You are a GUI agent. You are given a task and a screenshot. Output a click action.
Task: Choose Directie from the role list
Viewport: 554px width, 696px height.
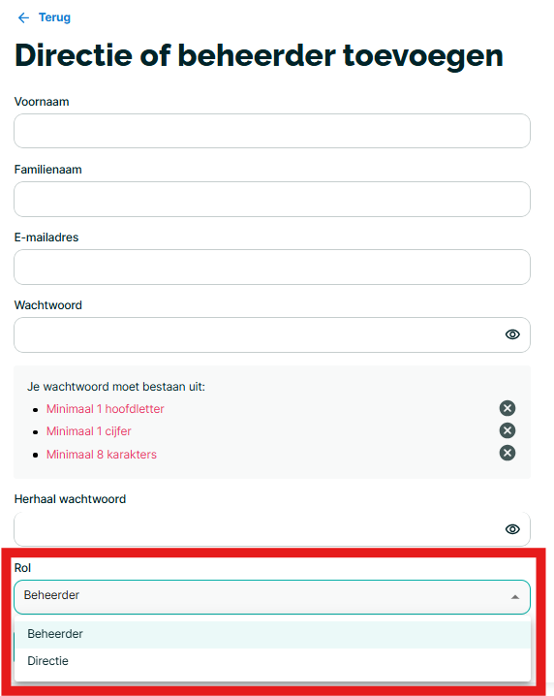pos(272,661)
